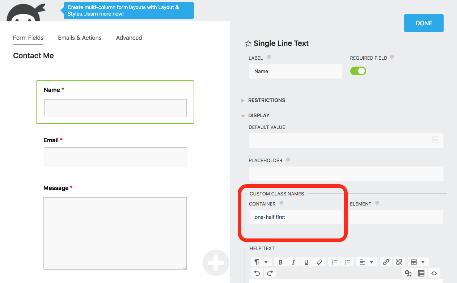
Task: Add new field with plus button
Action: pos(216,263)
